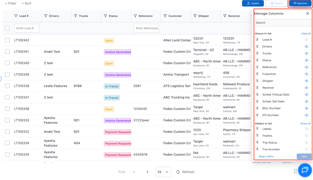Click the Enter Reference input
The image size is (313, 180).
146,28
